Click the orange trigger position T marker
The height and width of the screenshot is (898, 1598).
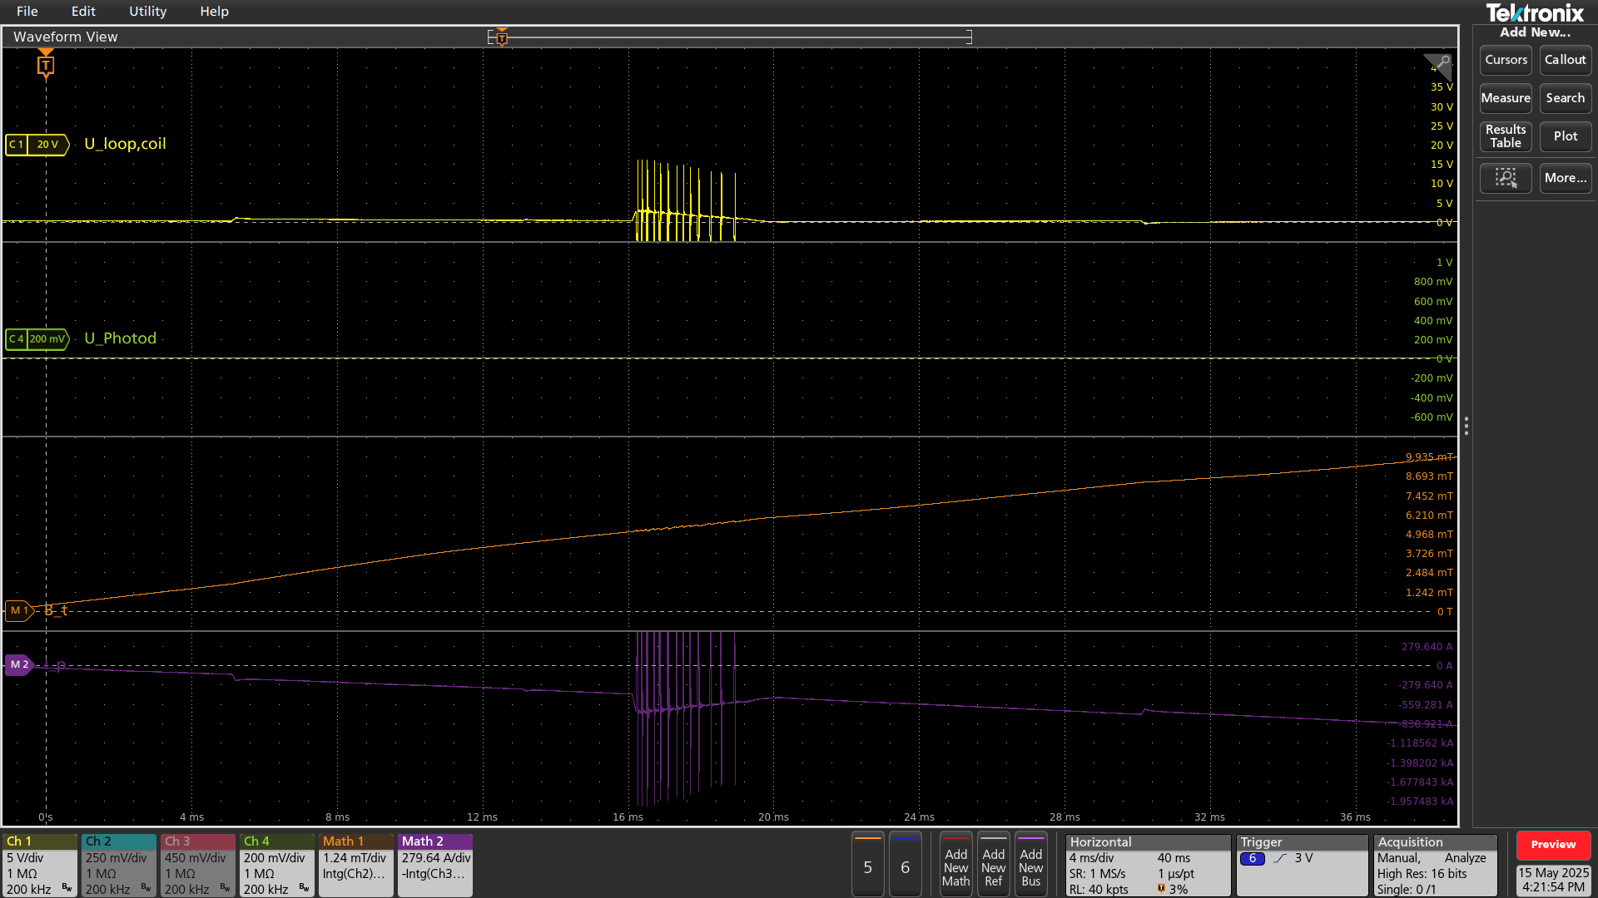pos(46,65)
